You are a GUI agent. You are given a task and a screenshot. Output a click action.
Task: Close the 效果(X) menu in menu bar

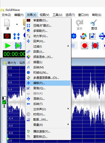tap(32, 15)
